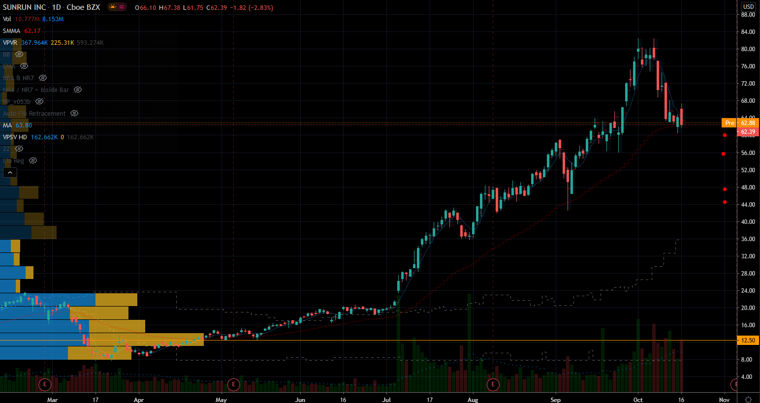Open chart settings gear icon
The image size is (760, 403).
point(748,399)
